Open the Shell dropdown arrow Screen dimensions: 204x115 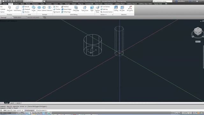click(x=92, y=12)
